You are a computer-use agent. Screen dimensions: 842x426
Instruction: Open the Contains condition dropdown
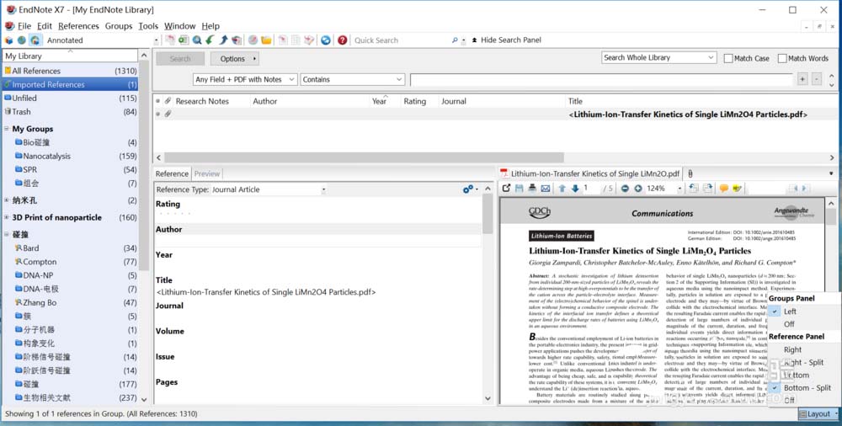(x=353, y=79)
